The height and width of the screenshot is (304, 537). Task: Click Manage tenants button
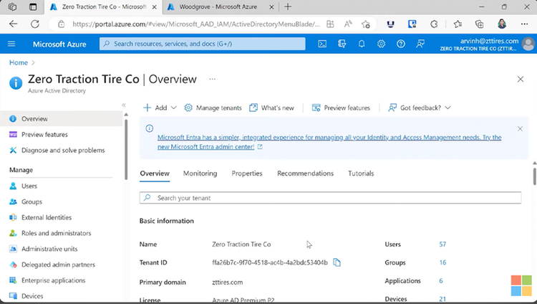pos(213,108)
